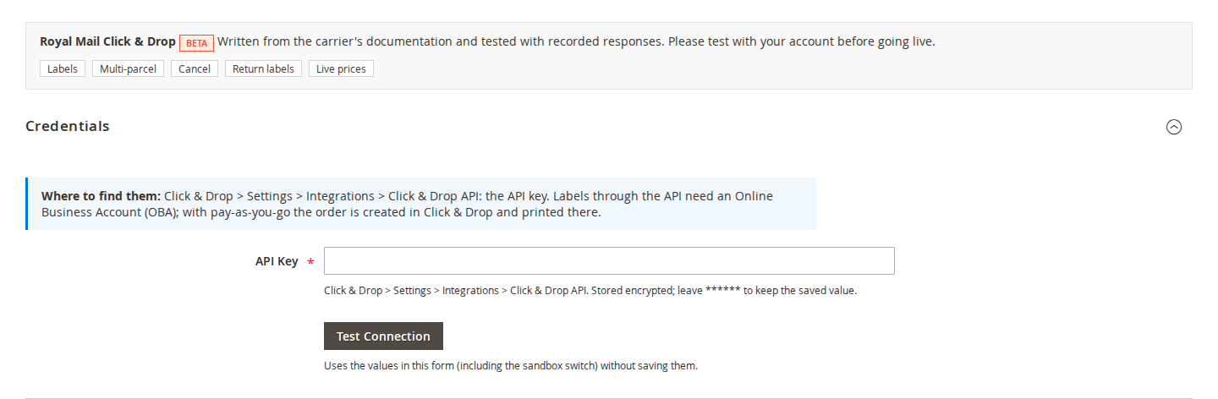Toggle the Credentials section heading
This screenshot has height=399, width=1218.
[x=68, y=126]
